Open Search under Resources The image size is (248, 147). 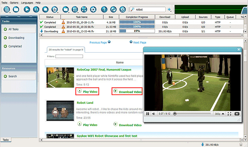tap(19, 76)
